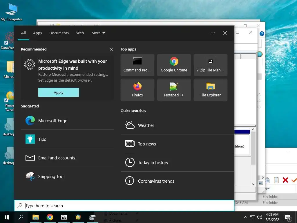The height and width of the screenshot is (223, 297).
Task: Click the Windows Start button
Action: click(x=7, y=217)
